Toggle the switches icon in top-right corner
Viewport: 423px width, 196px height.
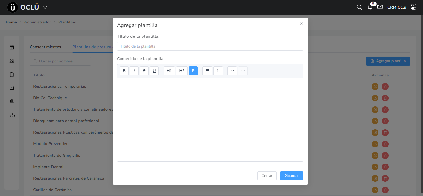pyautogui.click(x=414, y=7)
